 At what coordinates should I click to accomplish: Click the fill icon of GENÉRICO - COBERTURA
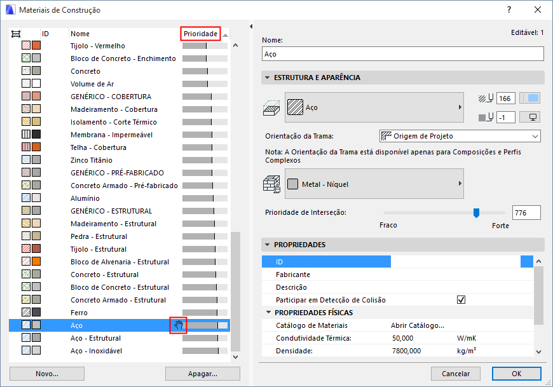pos(26,96)
